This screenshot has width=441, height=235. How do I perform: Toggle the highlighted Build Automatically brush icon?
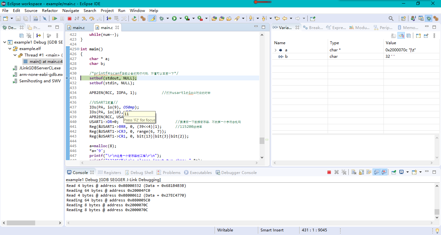click(152, 18)
